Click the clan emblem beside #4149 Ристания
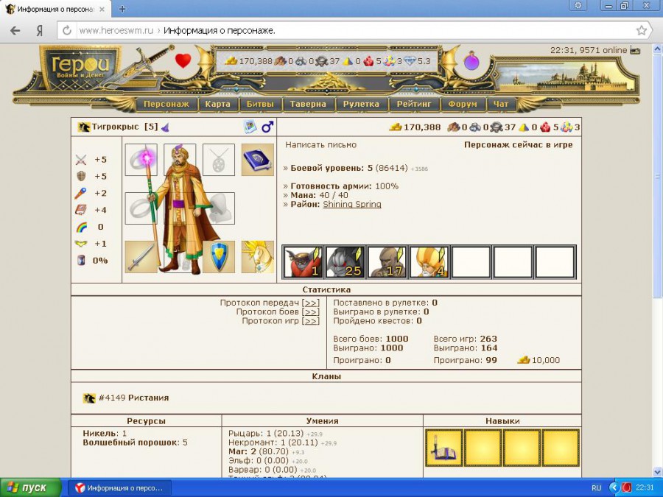The height and width of the screenshot is (497, 663). [x=89, y=398]
